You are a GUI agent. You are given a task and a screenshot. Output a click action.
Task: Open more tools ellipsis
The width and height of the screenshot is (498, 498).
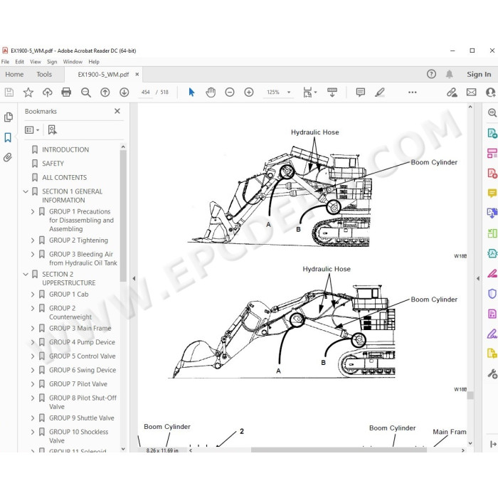pos(412,92)
